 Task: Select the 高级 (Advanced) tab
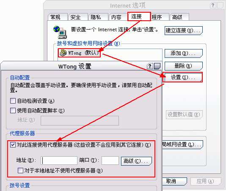pos(179,17)
